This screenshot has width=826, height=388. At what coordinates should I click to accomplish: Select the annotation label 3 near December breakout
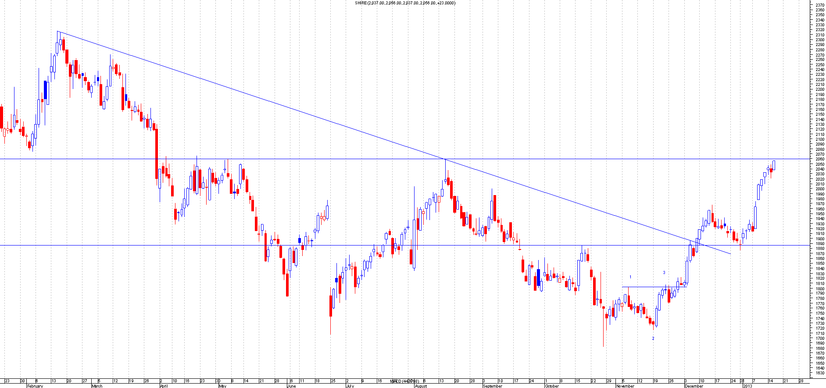point(664,273)
